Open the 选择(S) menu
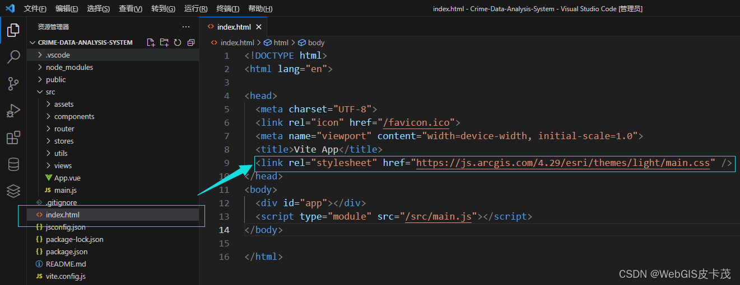This screenshot has width=740, height=285. 99,9
